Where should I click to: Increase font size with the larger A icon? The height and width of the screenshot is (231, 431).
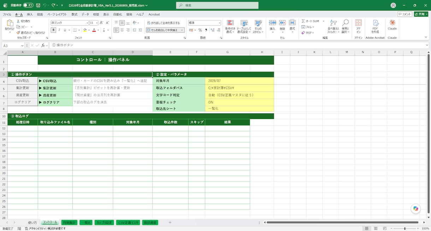pyautogui.click(x=101, y=23)
